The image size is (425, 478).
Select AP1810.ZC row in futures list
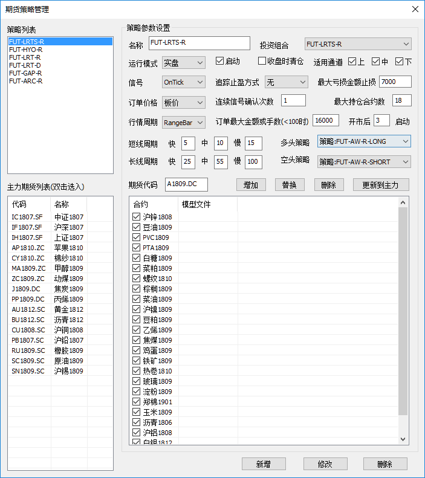[60, 248]
